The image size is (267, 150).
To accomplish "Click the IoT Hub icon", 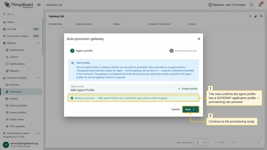I will pos(4,29).
